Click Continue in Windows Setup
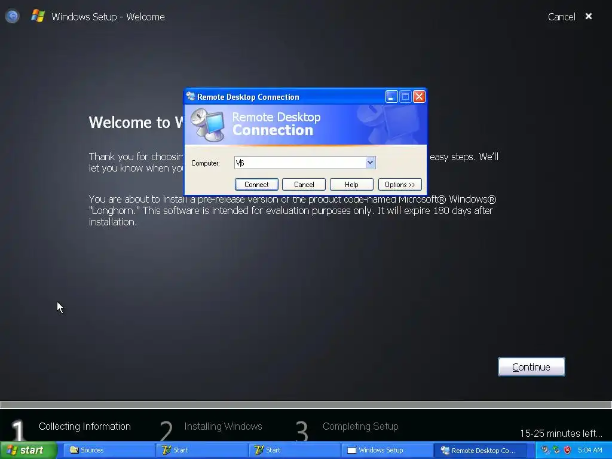Screen dimensions: 612x459 (x=531, y=367)
